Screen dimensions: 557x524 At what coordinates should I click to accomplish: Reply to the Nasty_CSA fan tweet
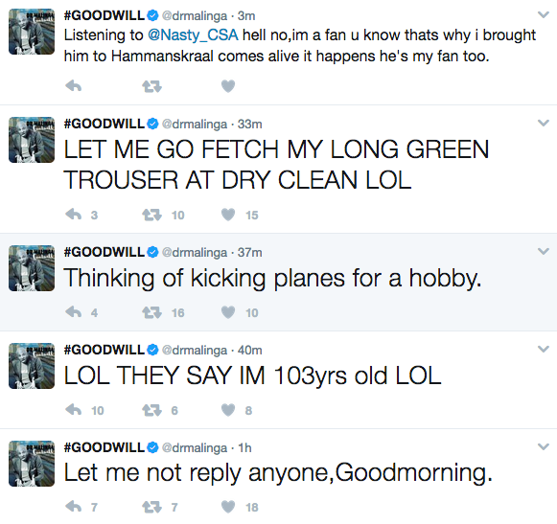pos(74,86)
